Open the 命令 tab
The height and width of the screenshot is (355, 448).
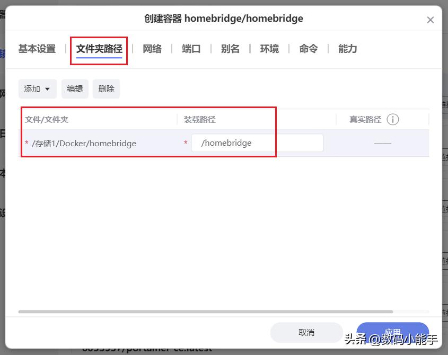309,49
